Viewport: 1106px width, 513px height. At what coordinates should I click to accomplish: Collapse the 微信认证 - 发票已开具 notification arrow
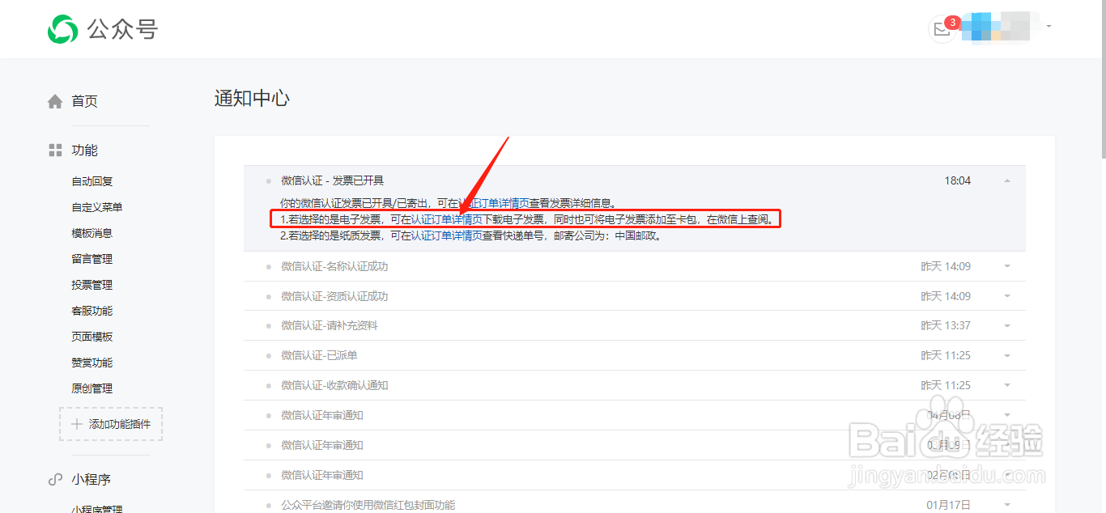[1007, 180]
